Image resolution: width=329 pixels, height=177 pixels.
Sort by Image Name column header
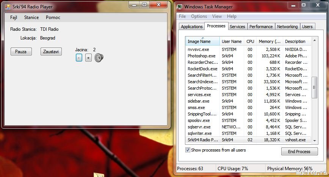(x=202, y=41)
